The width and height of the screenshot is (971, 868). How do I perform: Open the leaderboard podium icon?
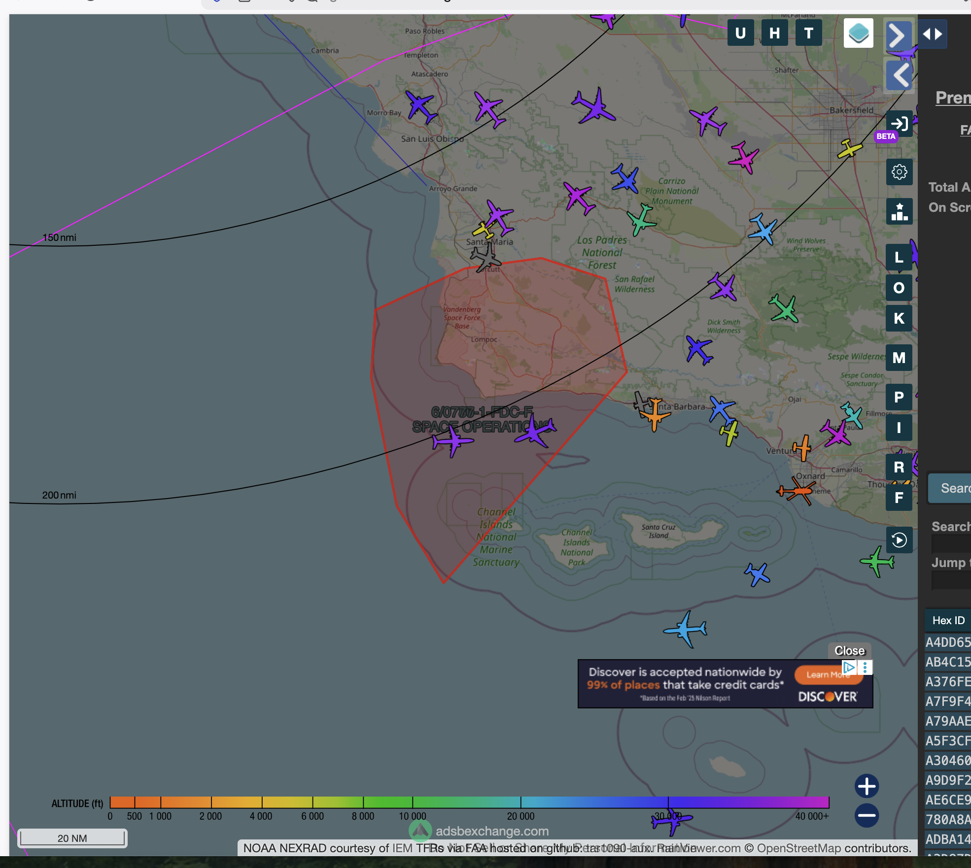[899, 212]
